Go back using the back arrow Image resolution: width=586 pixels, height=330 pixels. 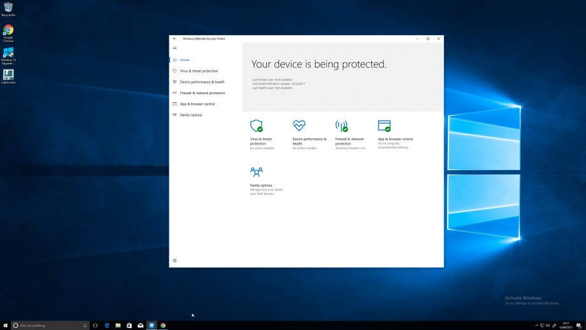click(175, 38)
